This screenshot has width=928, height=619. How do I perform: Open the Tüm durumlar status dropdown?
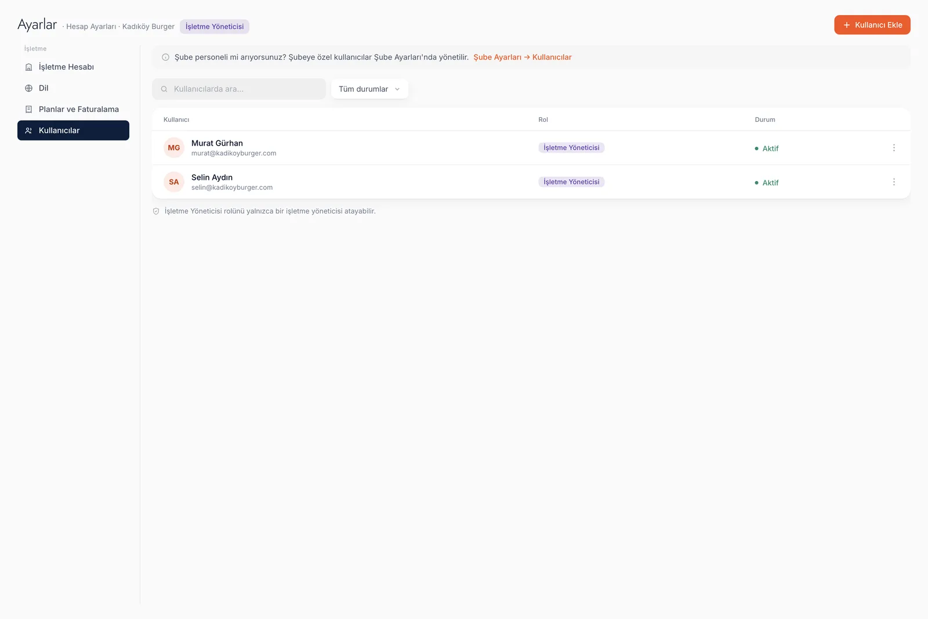pos(369,89)
